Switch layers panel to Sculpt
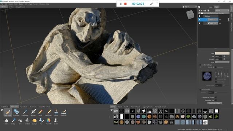 pos(210,7)
